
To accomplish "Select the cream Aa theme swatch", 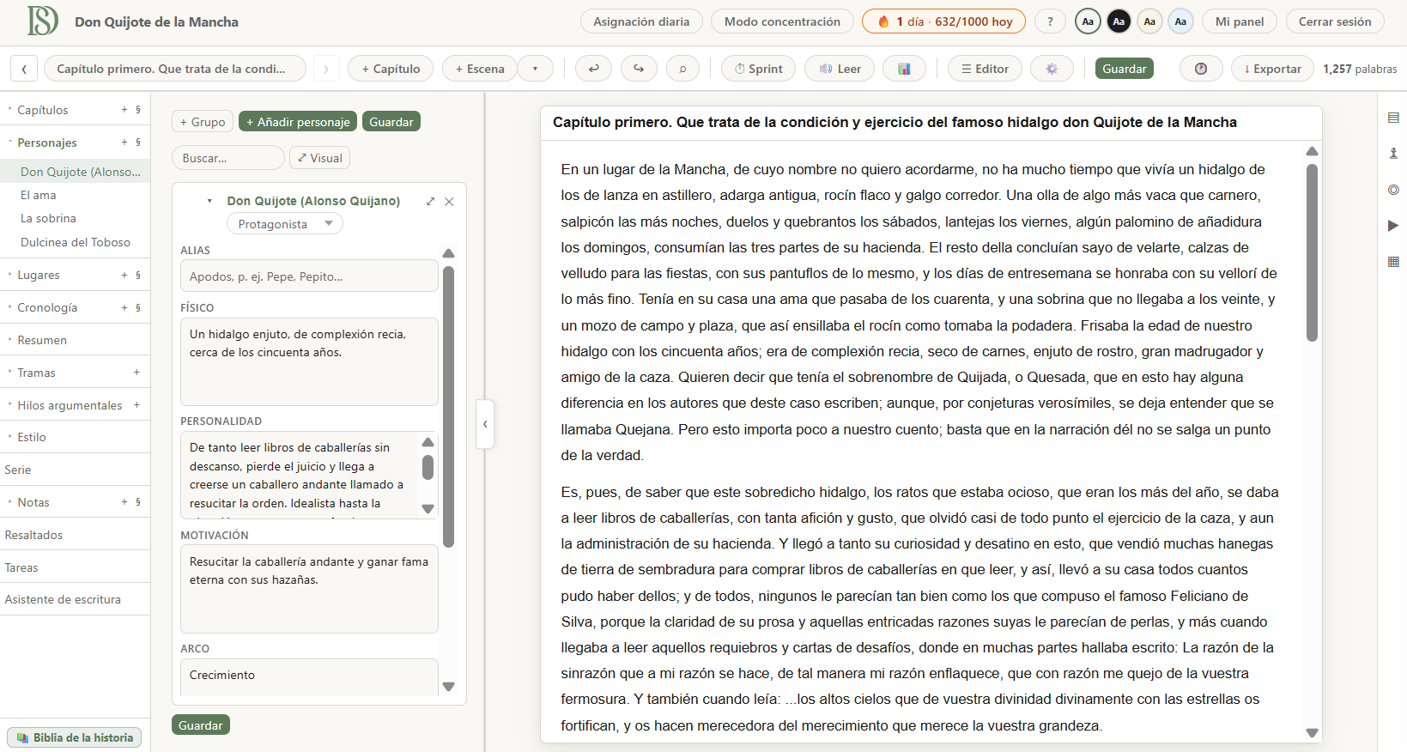I will (1149, 21).
